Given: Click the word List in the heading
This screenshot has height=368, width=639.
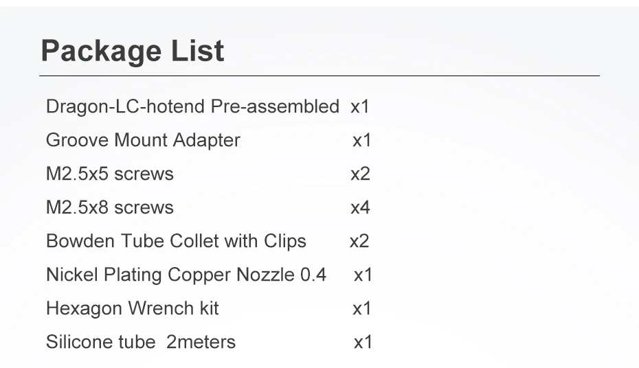Looking at the screenshot, I should (x=197, y=51).
